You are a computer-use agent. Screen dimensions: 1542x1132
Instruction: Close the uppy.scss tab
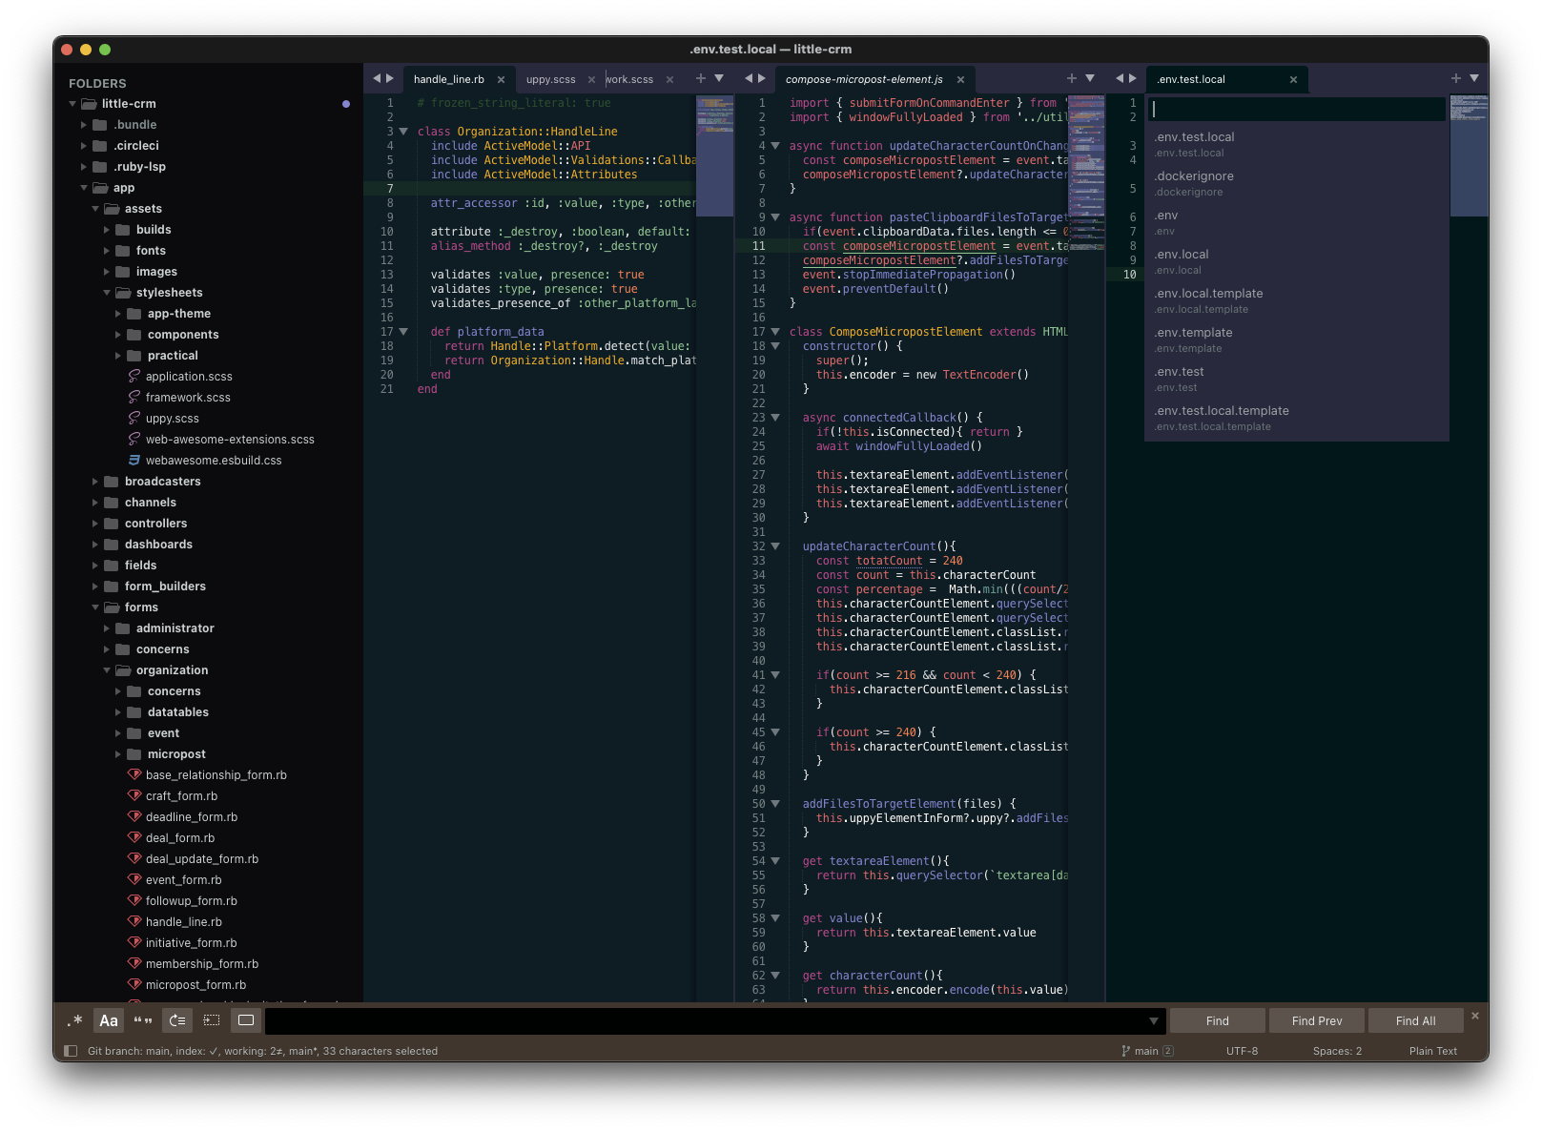click(591, 79)
